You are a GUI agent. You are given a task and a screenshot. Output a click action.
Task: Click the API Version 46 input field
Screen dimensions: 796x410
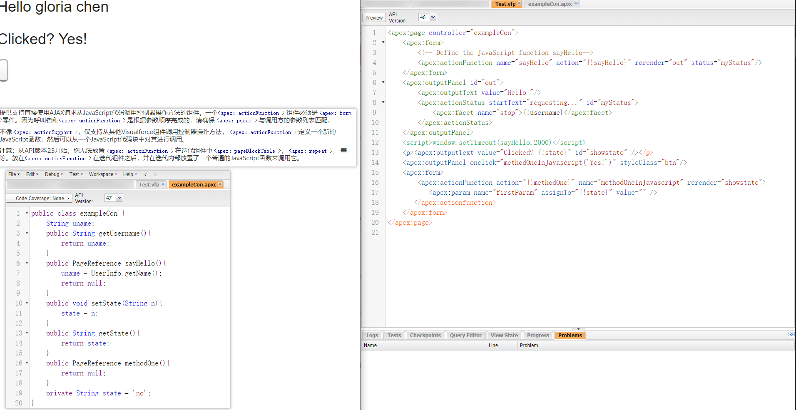[424, 17]
